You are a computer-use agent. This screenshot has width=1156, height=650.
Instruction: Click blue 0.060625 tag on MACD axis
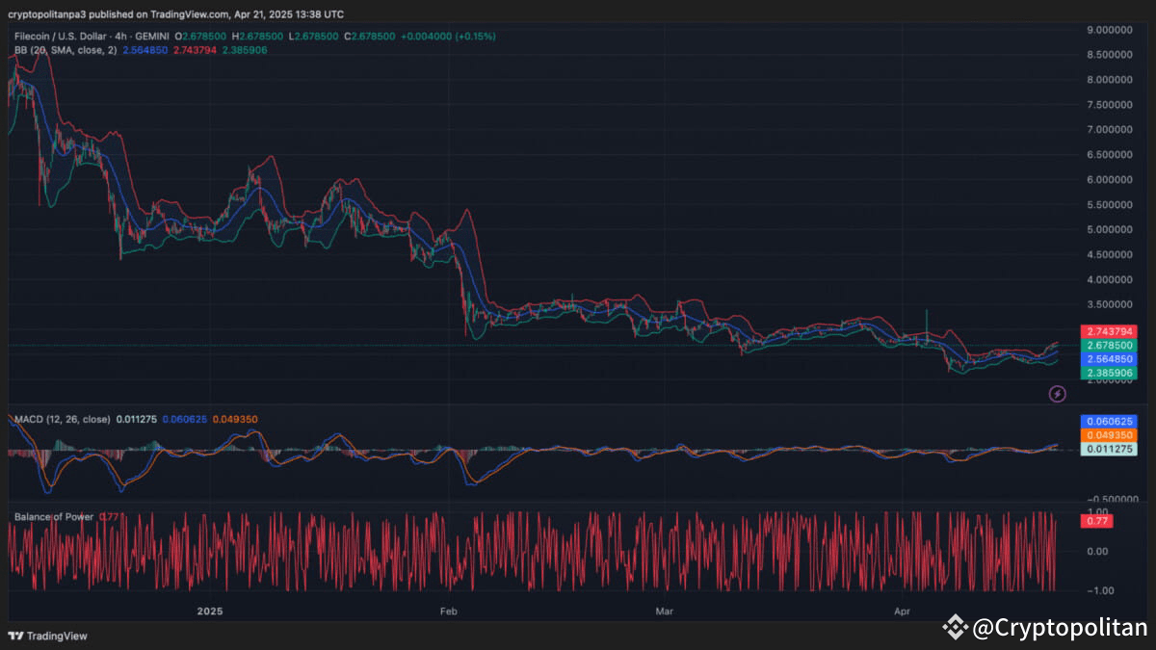1110,422
